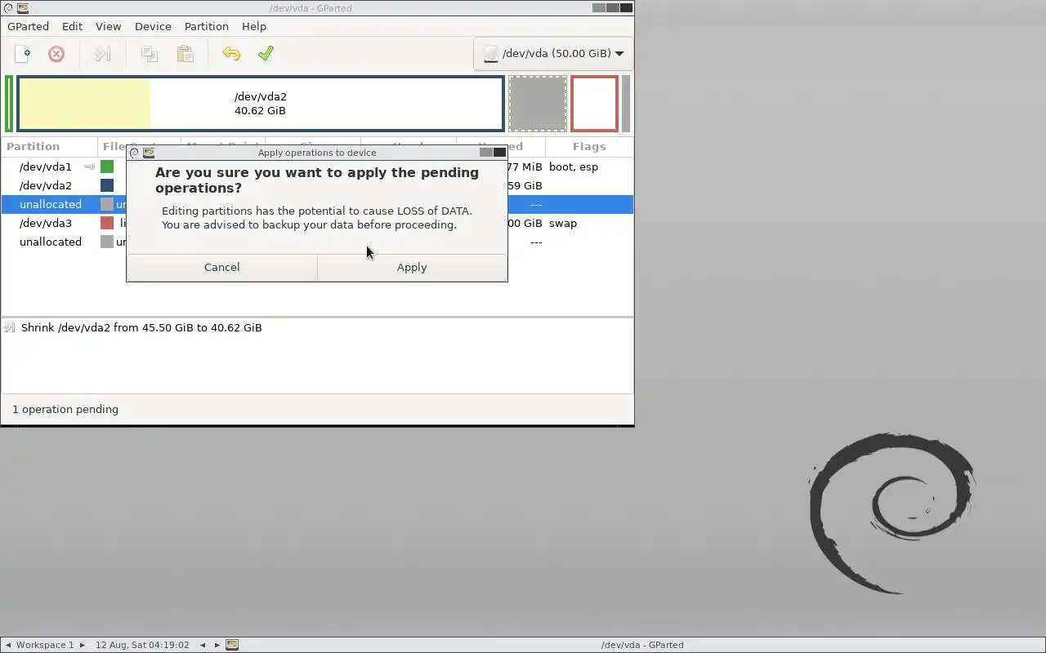Open the View menu
The image size is (1046, 653).
[x=108, y=26]
